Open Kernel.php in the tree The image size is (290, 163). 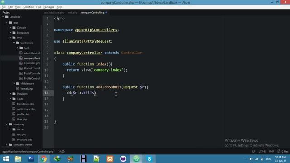[26, 89]
